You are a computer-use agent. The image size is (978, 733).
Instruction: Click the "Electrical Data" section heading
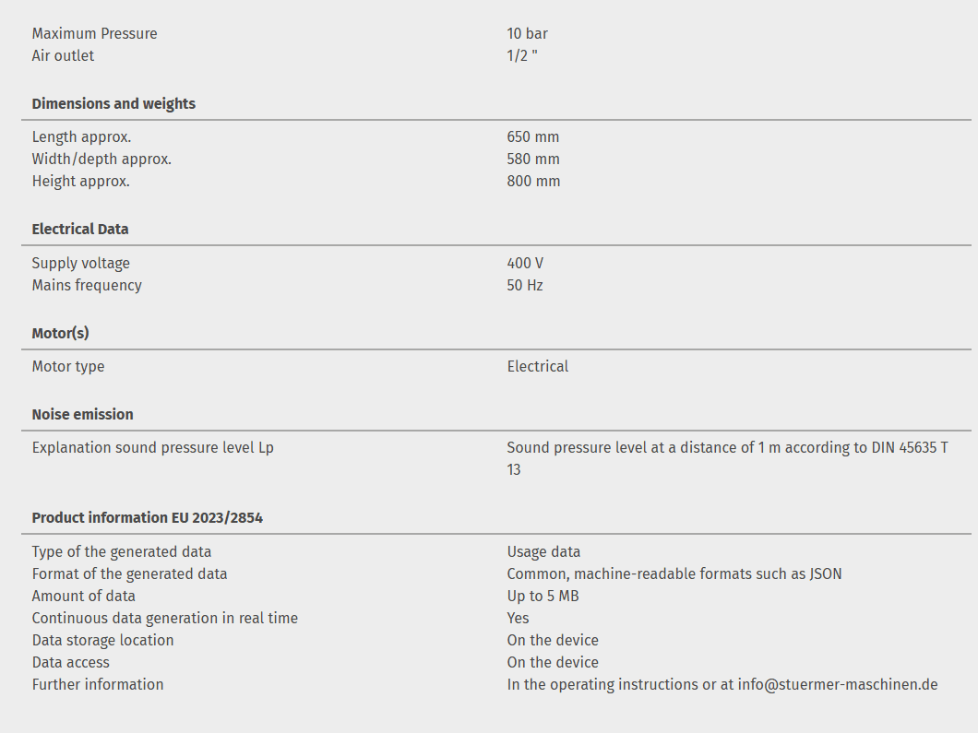80,229
